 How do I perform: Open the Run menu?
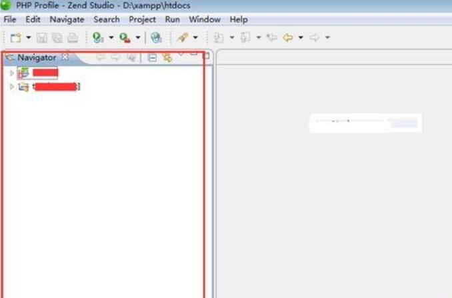click(173, 19)
